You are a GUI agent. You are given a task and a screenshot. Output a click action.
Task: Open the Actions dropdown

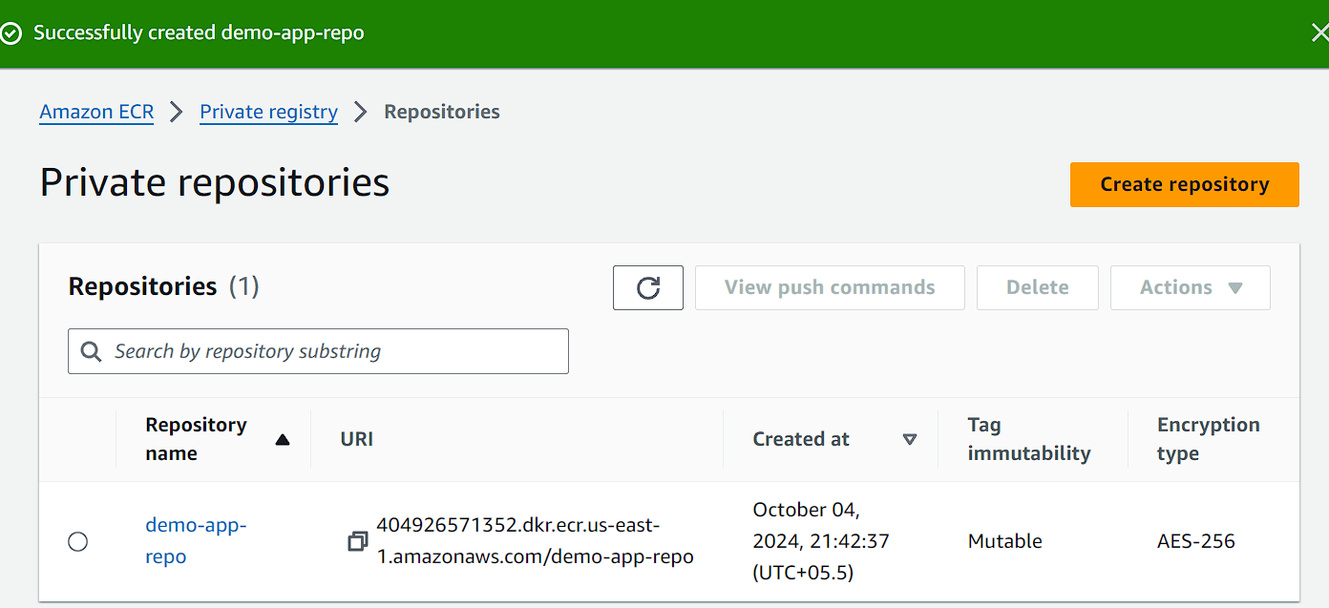click(1191, 287)
